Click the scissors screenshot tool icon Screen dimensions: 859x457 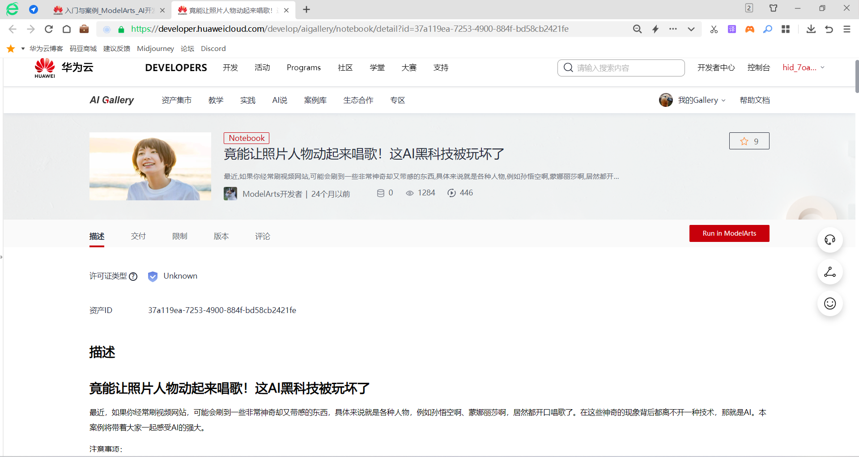(x=714, y=29)
